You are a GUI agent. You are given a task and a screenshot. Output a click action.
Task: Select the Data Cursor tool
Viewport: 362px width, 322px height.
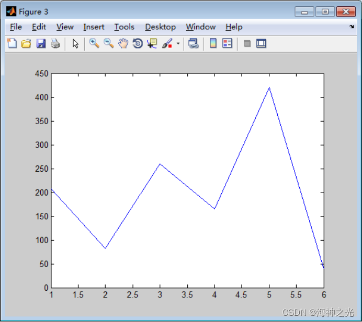point(152,43)
